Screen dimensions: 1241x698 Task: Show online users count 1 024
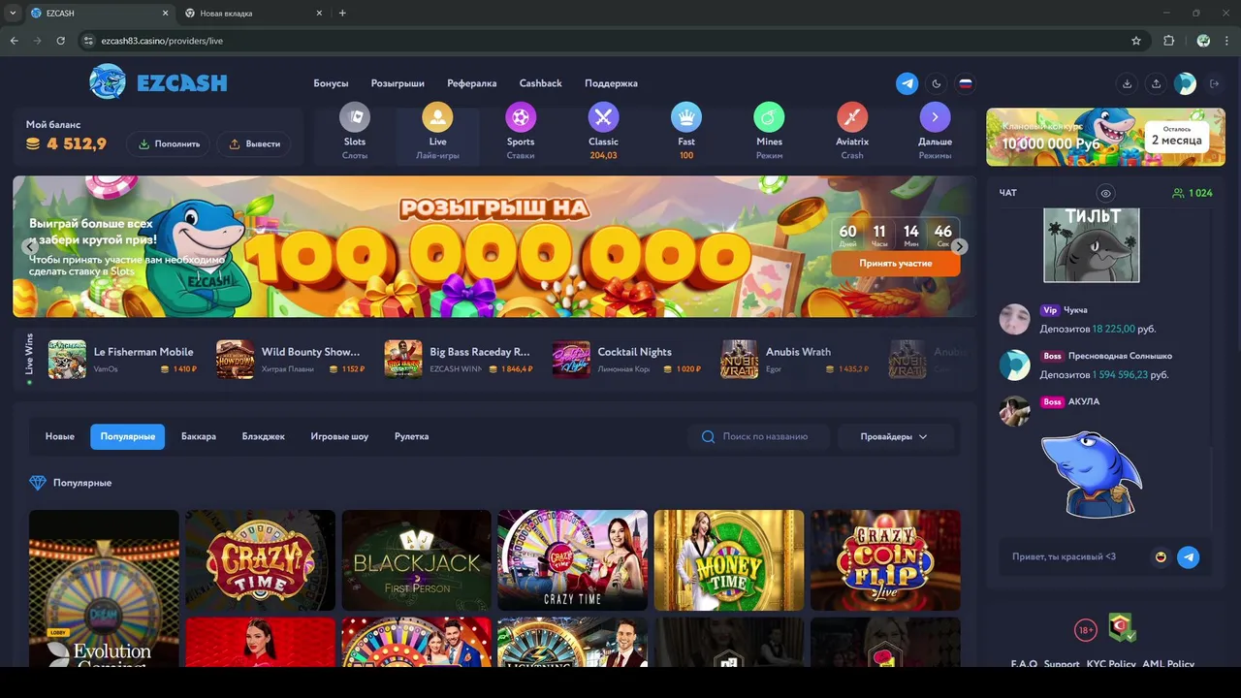point(1193,193)
